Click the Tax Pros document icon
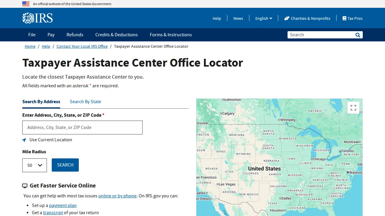Viewport: 385px width, 216px height. (344, 18)
